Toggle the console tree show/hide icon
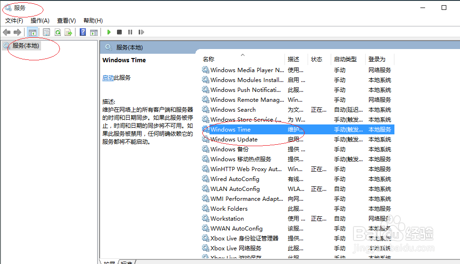 (x=32, y=32)
